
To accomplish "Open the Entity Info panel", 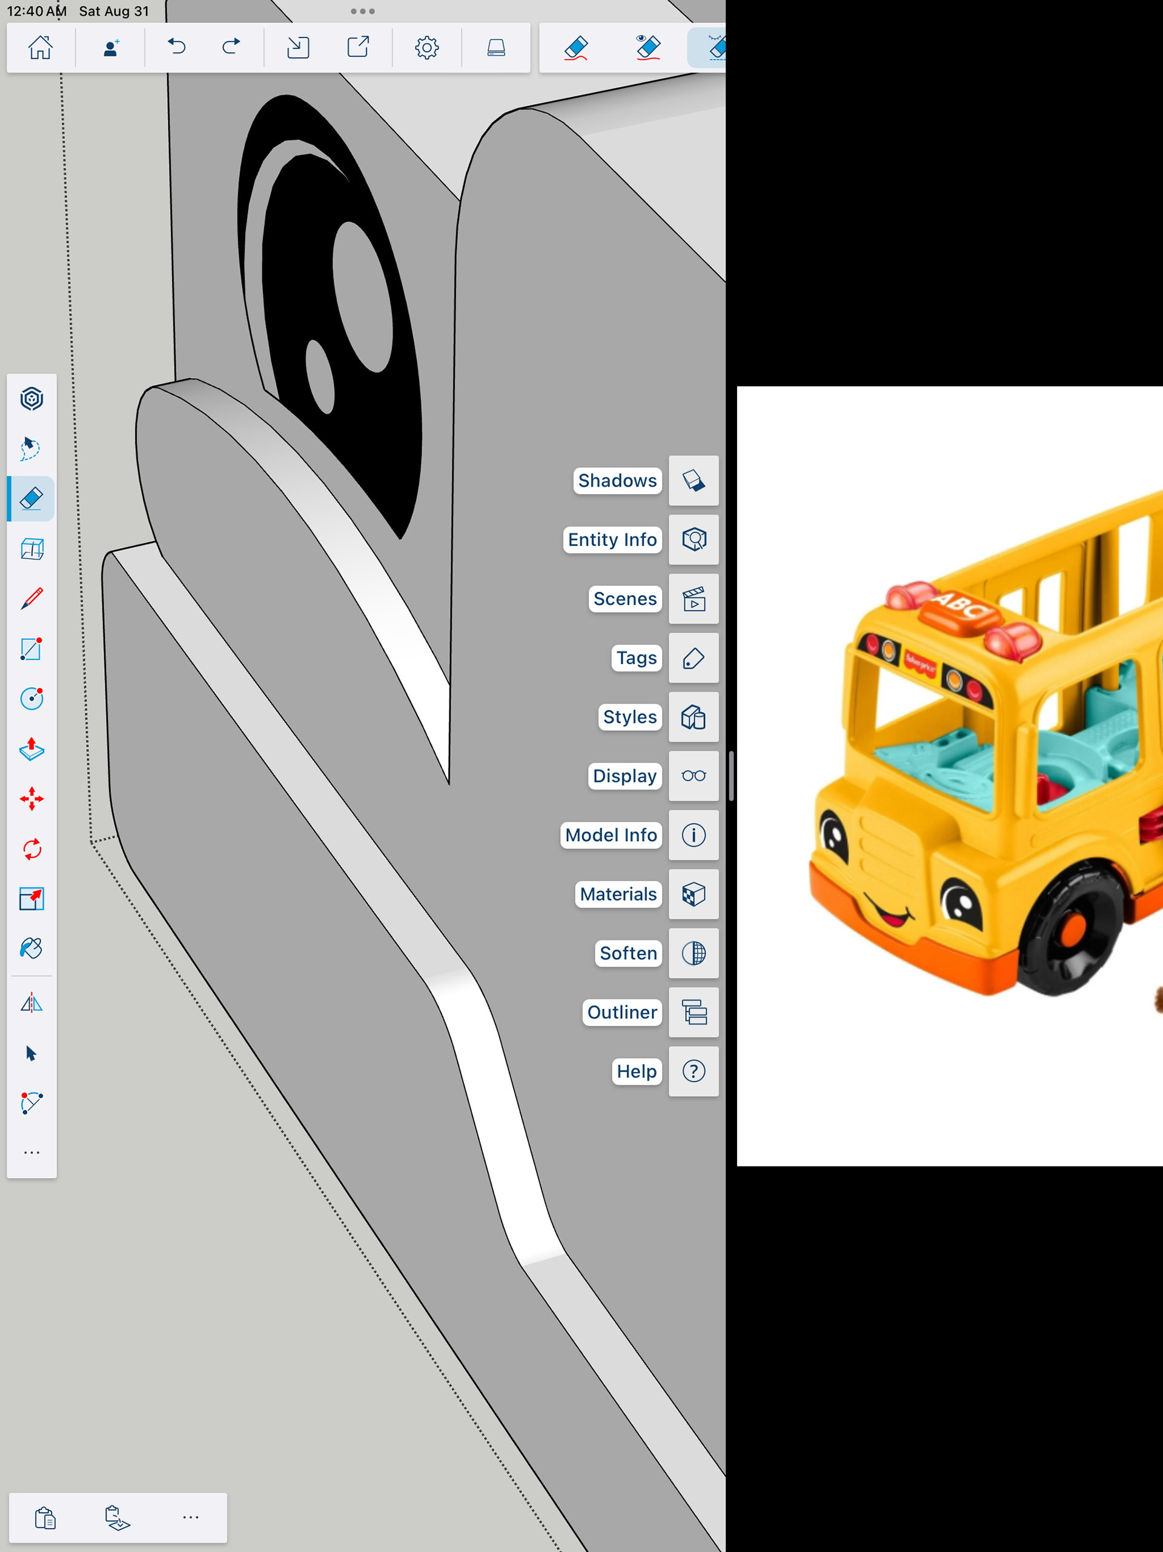I will [x=693, y=539].
